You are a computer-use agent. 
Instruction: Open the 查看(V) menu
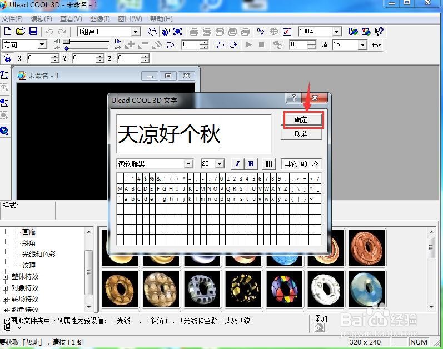pos(71,19)
